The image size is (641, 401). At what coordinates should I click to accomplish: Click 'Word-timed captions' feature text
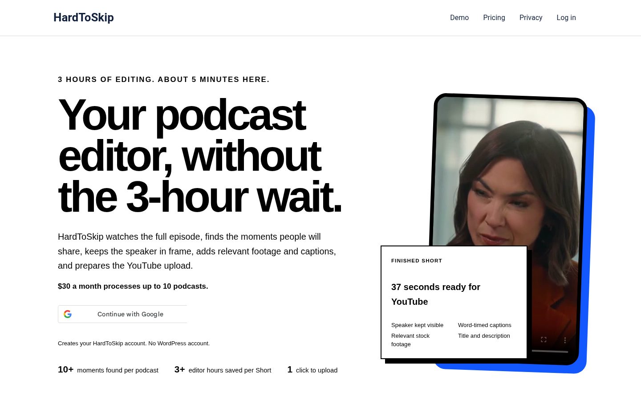point(484,325)
